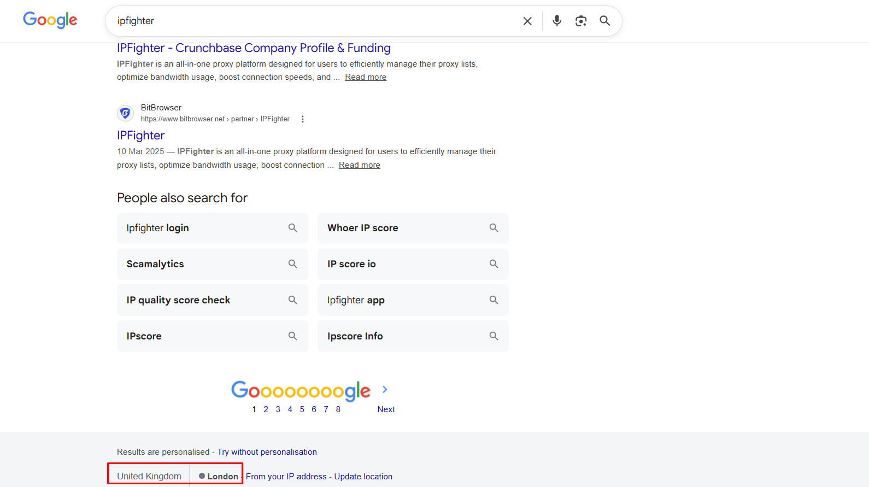The width and height of the screenshot is (869, 487).
Task: Click the BitBrowser site name text
Action: pos(161,108)
